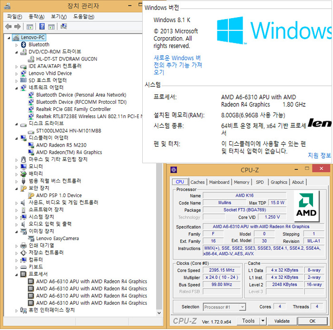Click the Core Speed 2395.15 MHz value in CPU-Z
The width and height of the screenshot is (333, 330).
click(222, 270)
